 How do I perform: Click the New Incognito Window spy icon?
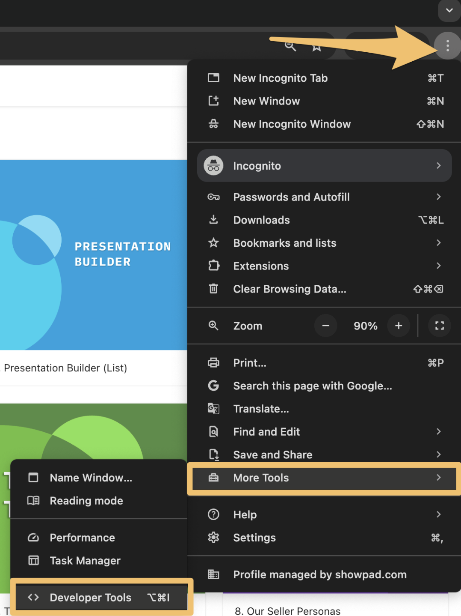pyautogui.click(x=213, y=124)
